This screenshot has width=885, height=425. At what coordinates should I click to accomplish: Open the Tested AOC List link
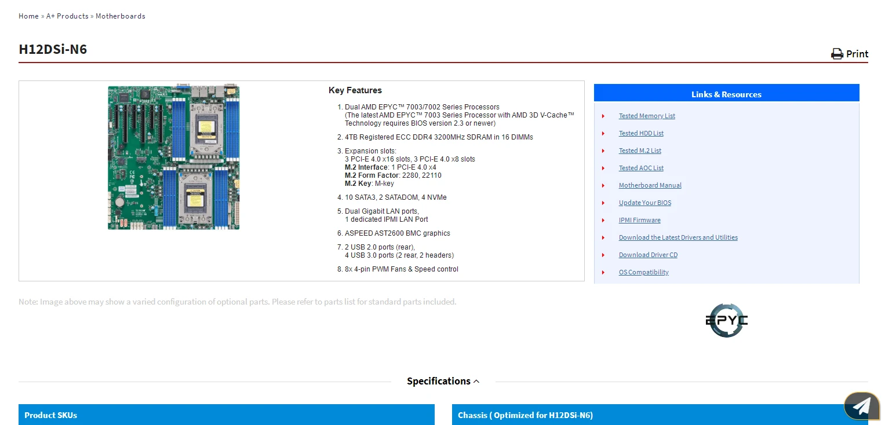click(x=641, y=168)
